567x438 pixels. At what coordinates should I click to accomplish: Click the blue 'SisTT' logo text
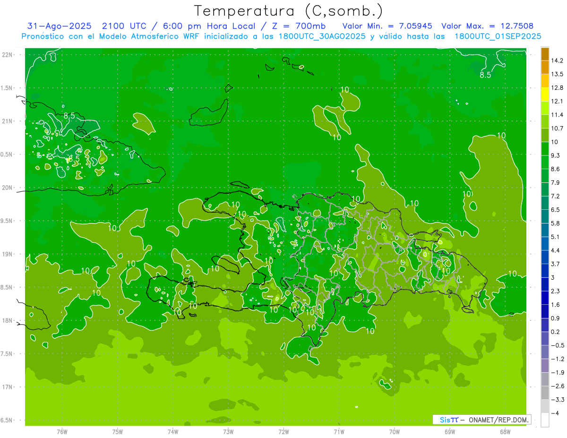tap(448, 420)
